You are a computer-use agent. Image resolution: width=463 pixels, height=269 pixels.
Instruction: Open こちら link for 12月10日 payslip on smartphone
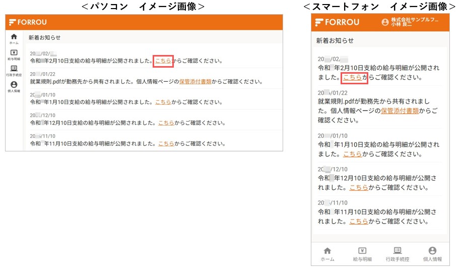pos(359,188)
